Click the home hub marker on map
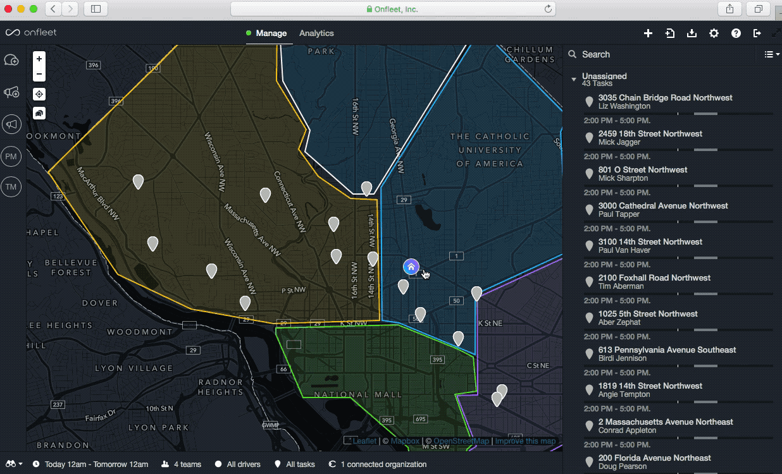 pos(411,267)
